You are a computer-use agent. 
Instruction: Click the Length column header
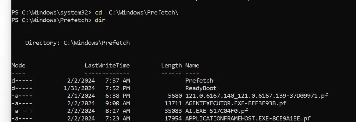[171, 66]
